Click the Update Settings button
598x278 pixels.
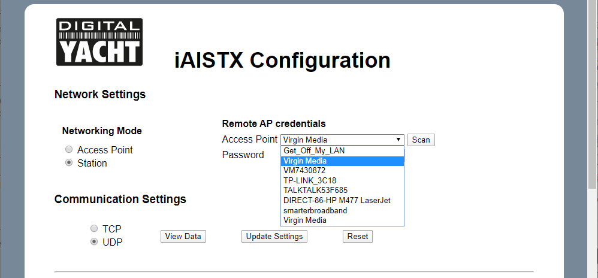coord(274,236)
